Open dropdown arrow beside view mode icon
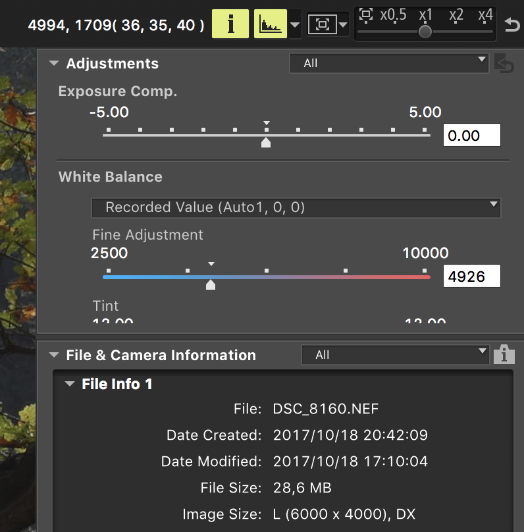The width and height of the screenshot is (524, 532). 343,25
